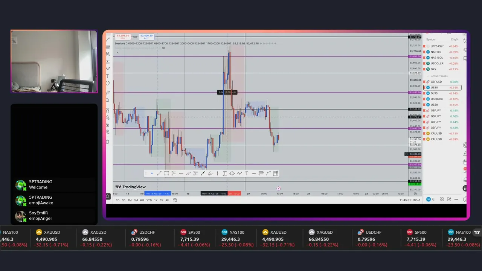482x271 pixels.
Task: Click the SELL 53,398.50 button
Action: (x=123, y=37)
